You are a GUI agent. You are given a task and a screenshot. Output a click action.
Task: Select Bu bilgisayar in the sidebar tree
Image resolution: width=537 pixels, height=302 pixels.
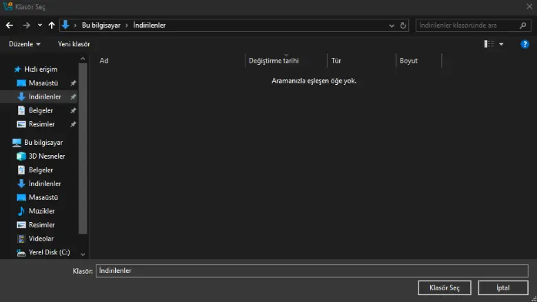point(43,143)
